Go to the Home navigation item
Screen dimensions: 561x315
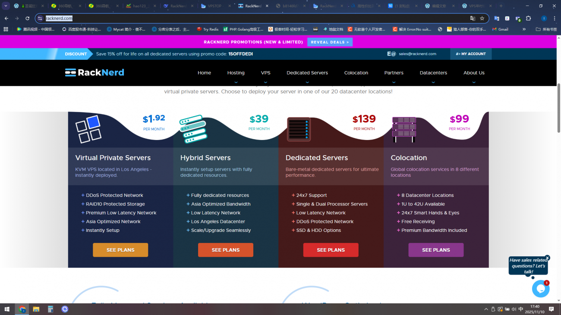coord(204,73)
